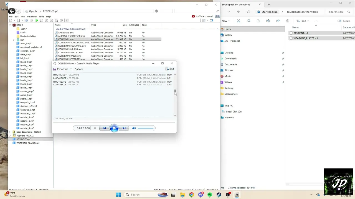
Task: Select update_1.rpf in the tree
Action: [x=27, y=117]
